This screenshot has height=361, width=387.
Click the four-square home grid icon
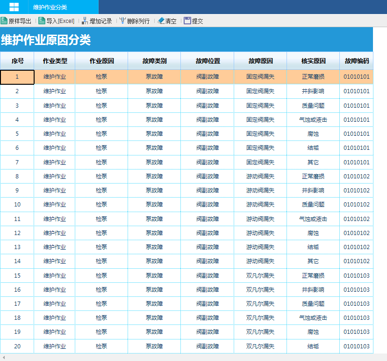(x=14, y=7)
